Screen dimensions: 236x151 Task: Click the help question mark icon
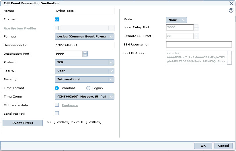(231, 10)
